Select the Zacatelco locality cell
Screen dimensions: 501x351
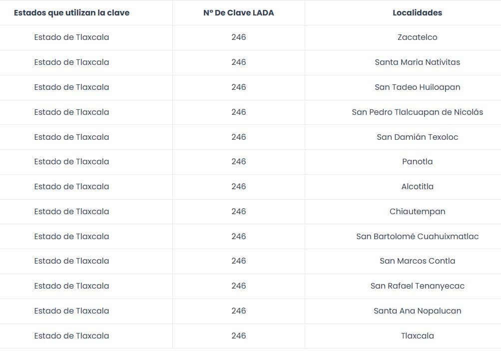tap(417, 37)
